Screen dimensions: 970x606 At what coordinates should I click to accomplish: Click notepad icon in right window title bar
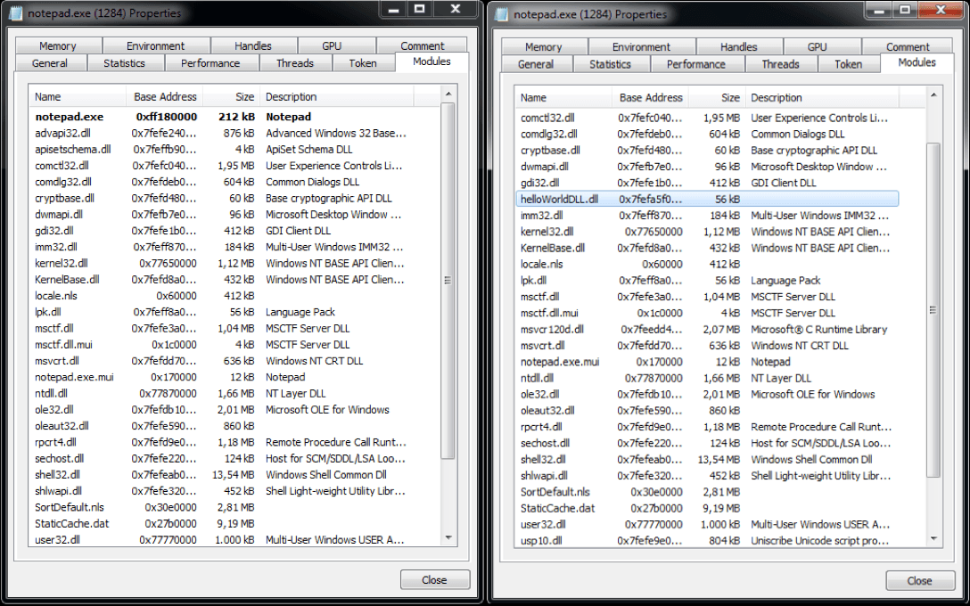502,13
